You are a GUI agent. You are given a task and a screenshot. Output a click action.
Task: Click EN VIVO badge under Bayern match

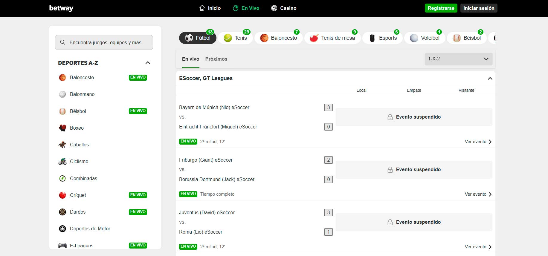point(188,141)
